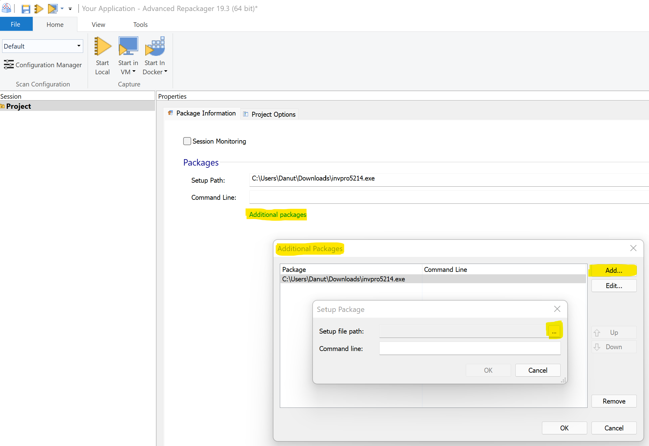Click the Setup file path field
The width and height of the screenshot is (649, 446).
coord(464,331)
